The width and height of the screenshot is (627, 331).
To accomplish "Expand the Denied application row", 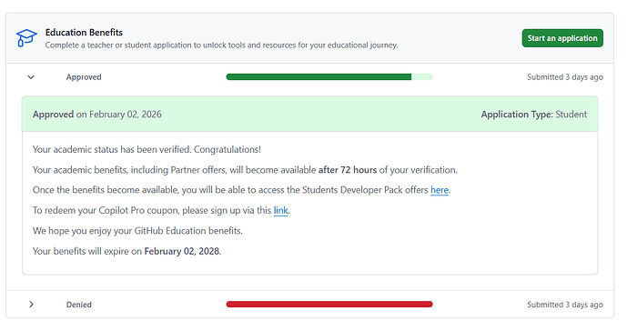I will tap(31, 305).
